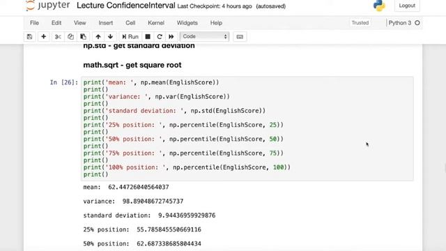Click the Python logo icon
Image resolution: width=446 pixels, height=251 pixels.
[x=379, y=6]
